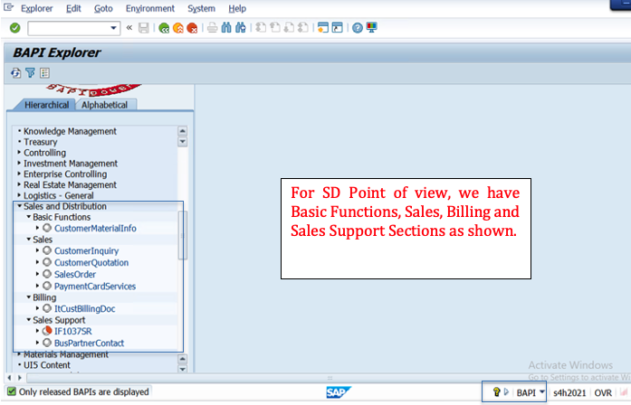
Task: Switch to the Hierarchical tab
Action: point(46,105)
